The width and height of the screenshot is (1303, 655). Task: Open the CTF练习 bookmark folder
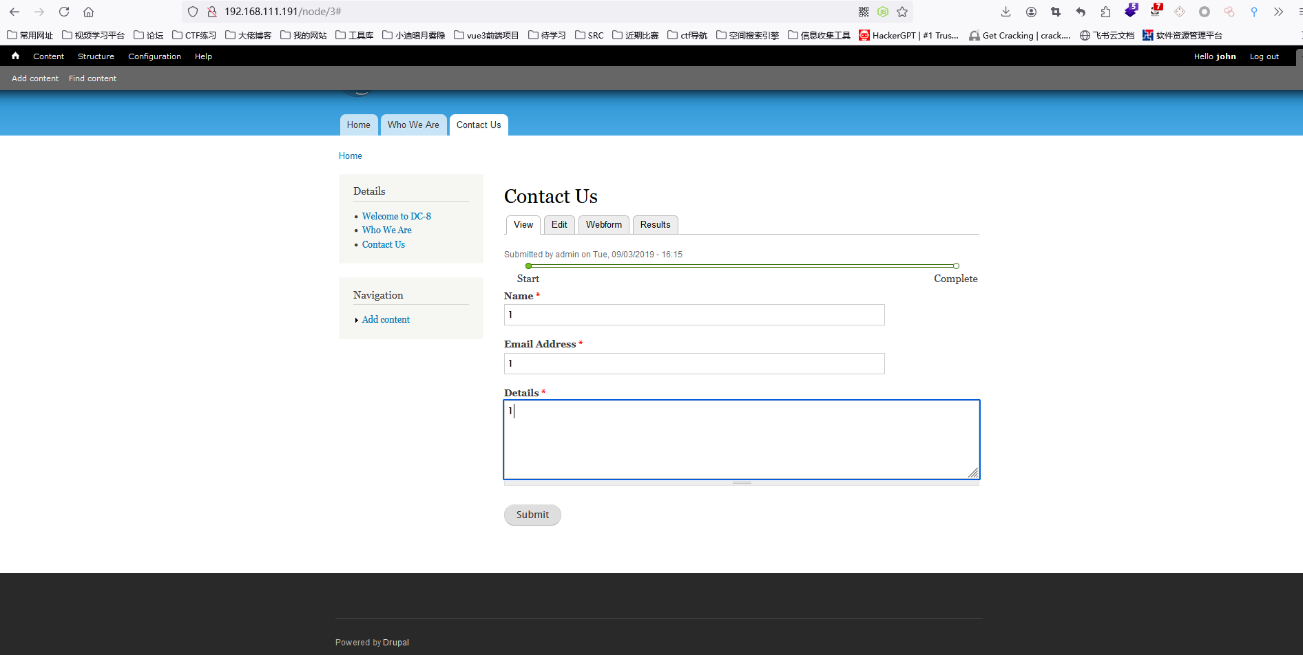tap(194, 35)
